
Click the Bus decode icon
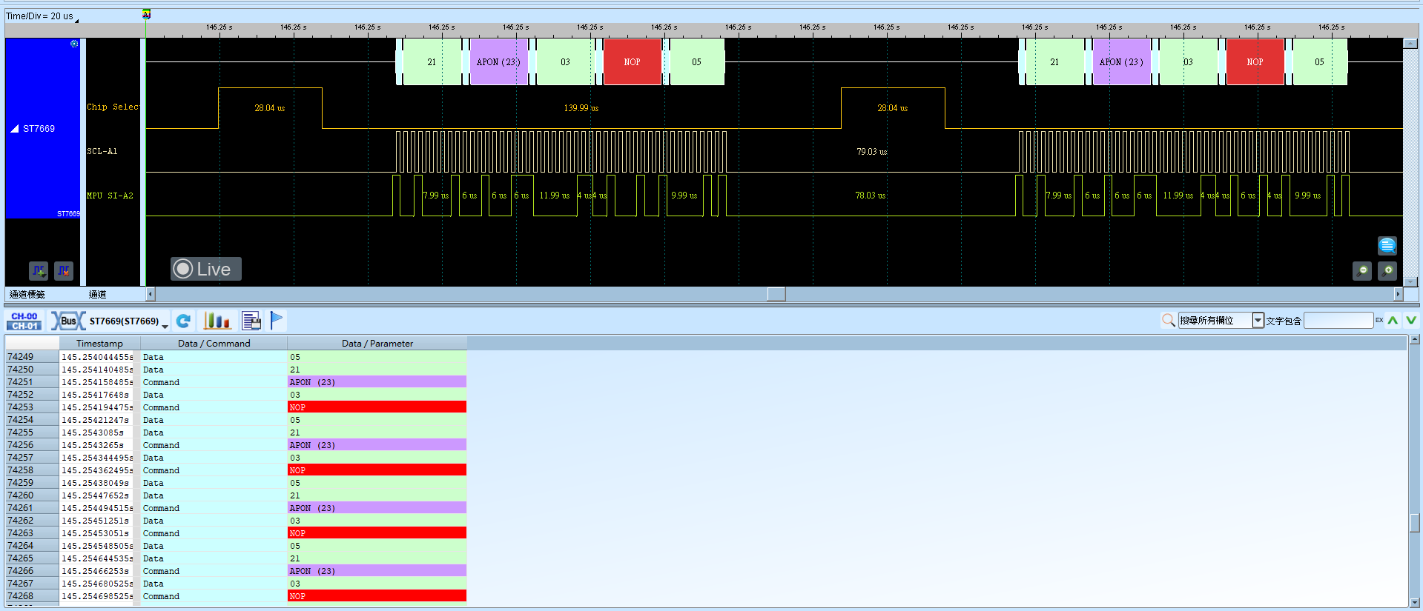tap(68, 321)
